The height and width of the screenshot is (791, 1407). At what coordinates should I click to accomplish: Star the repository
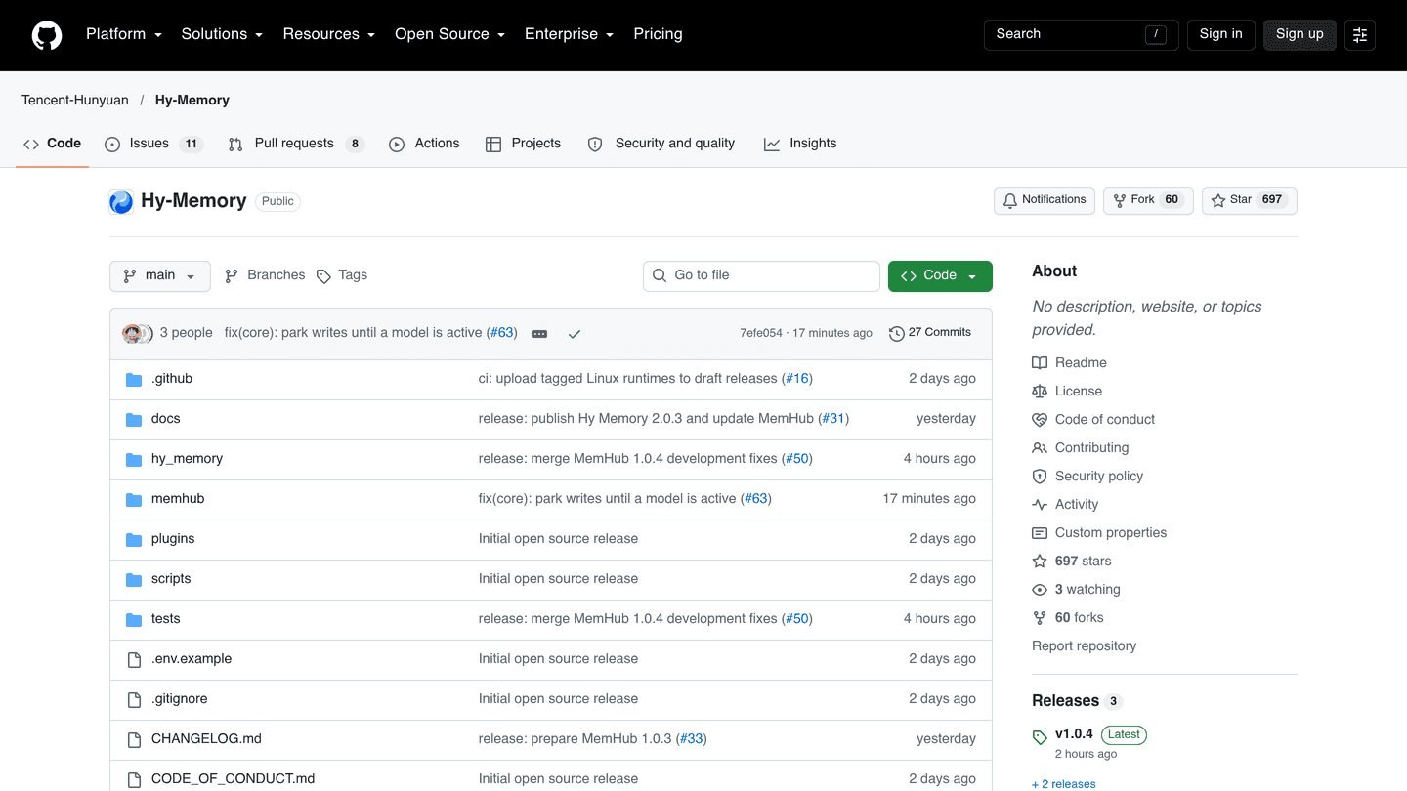(x=1250, y=201)
